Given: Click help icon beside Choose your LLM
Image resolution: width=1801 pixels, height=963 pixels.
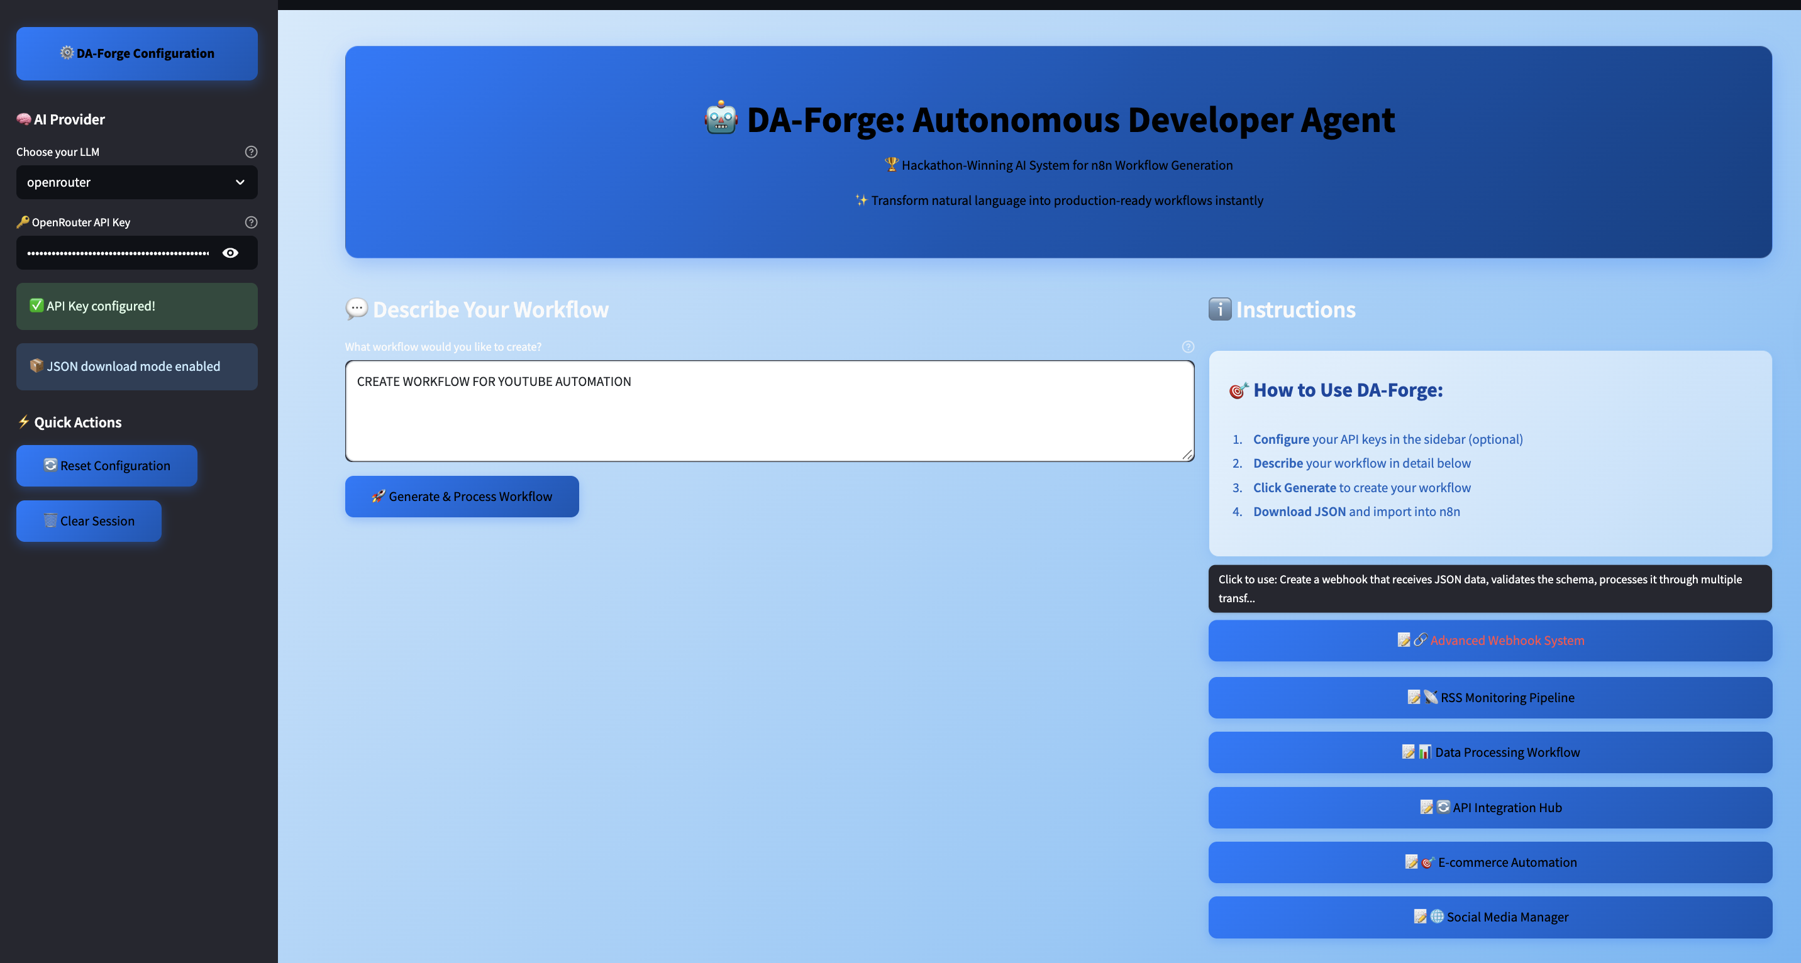Looking at the screenshot, I should pos(251,151).
